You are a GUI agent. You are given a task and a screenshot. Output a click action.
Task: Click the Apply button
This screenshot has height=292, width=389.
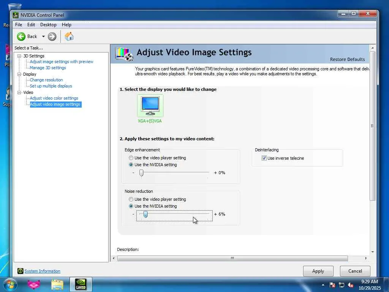[318, 271]
